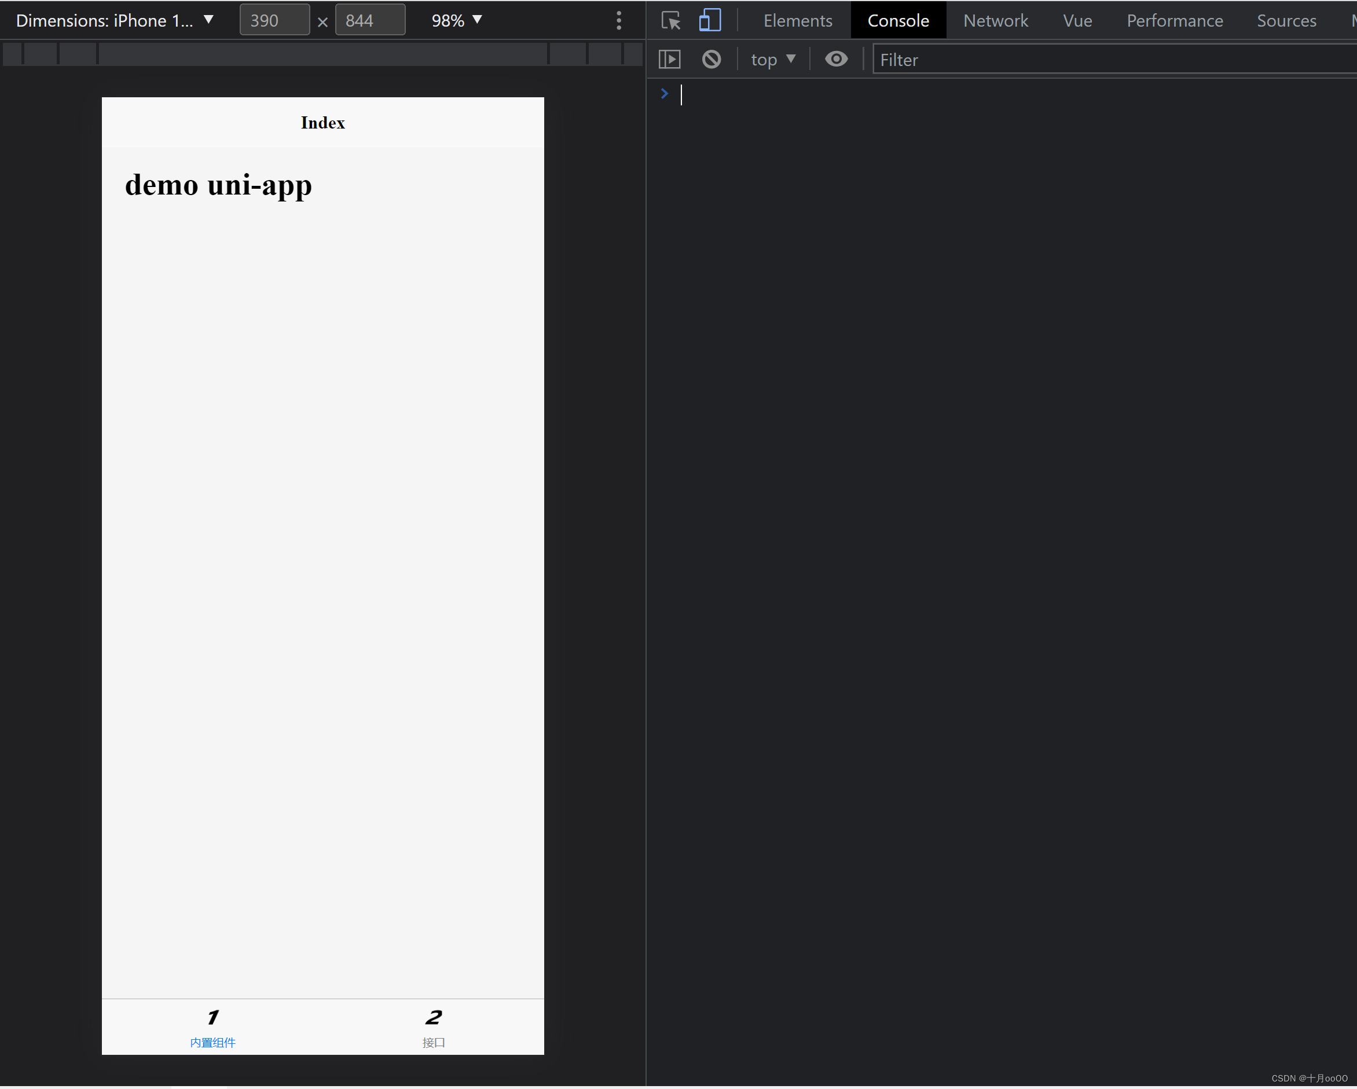1357x1089 pixels.
Task: Click the height field showing 844
Action: click(370, 20)
